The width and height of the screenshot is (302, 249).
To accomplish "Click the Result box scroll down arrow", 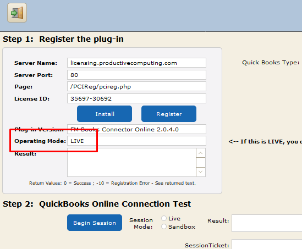I will coord(201,171).
